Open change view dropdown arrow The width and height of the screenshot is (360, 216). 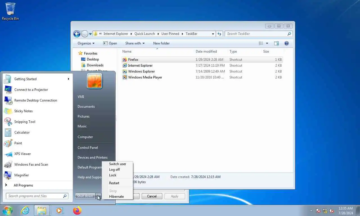point(267,43)
